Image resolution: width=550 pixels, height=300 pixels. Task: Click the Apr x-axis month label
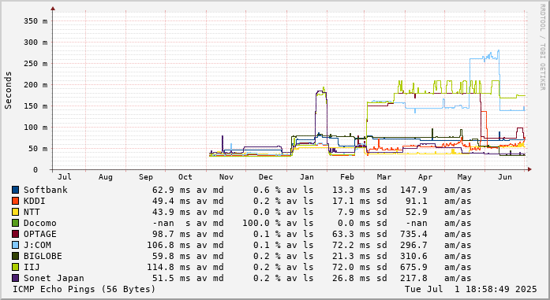tap(425, 177)
